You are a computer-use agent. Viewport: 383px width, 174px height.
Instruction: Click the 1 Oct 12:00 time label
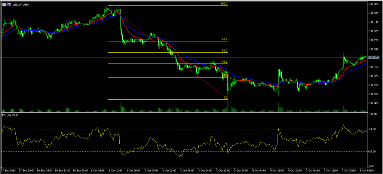coord(116,171)
